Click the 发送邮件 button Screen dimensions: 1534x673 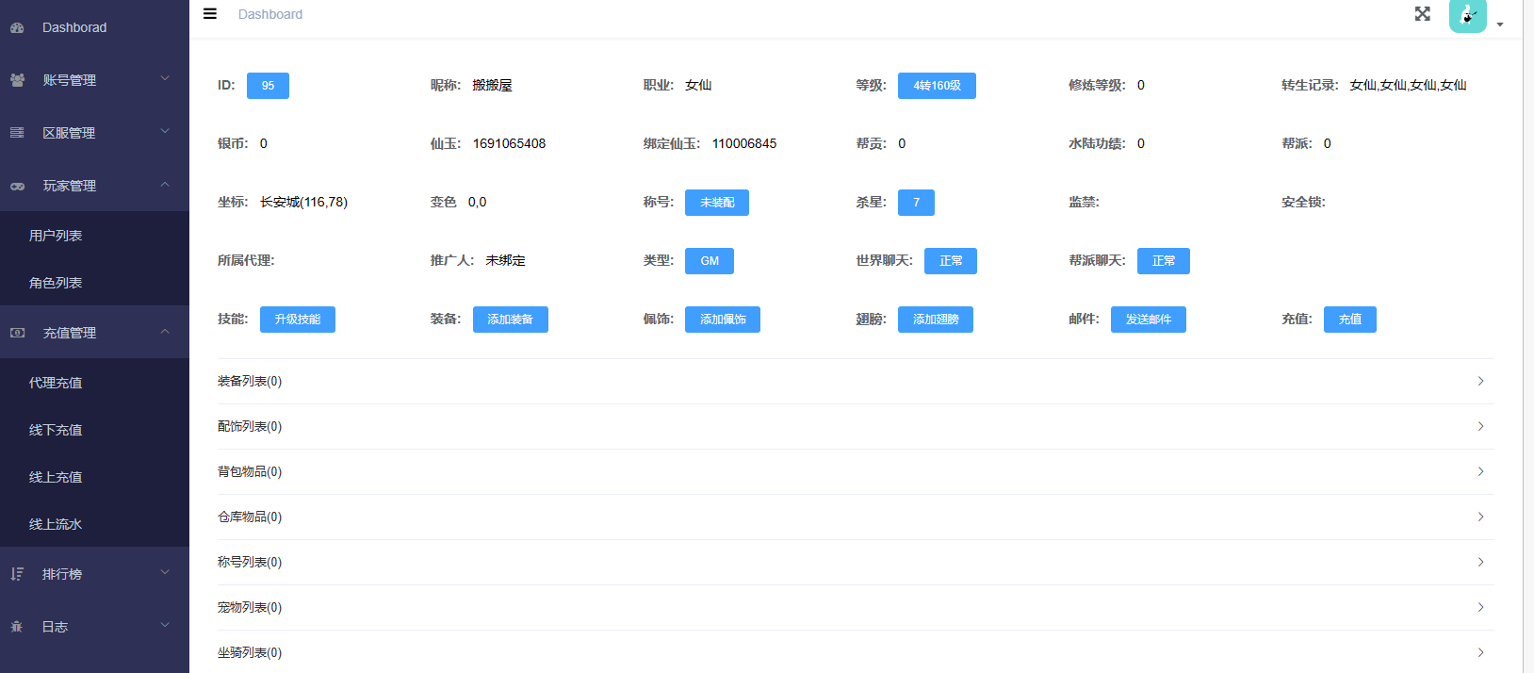pos(1148,320)
